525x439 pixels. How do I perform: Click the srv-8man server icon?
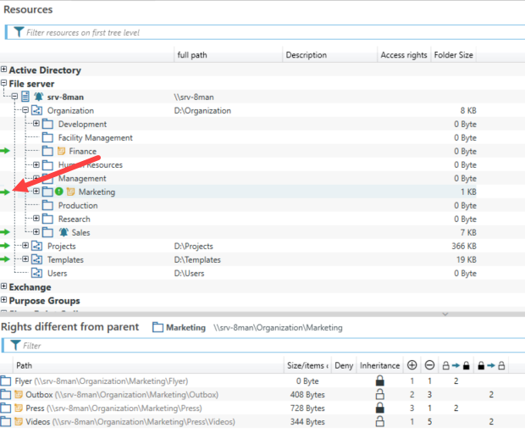pyautogui.click(x=25, y=97)
